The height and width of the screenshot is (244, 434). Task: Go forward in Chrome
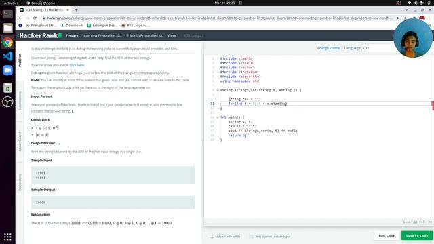point(27,18)
